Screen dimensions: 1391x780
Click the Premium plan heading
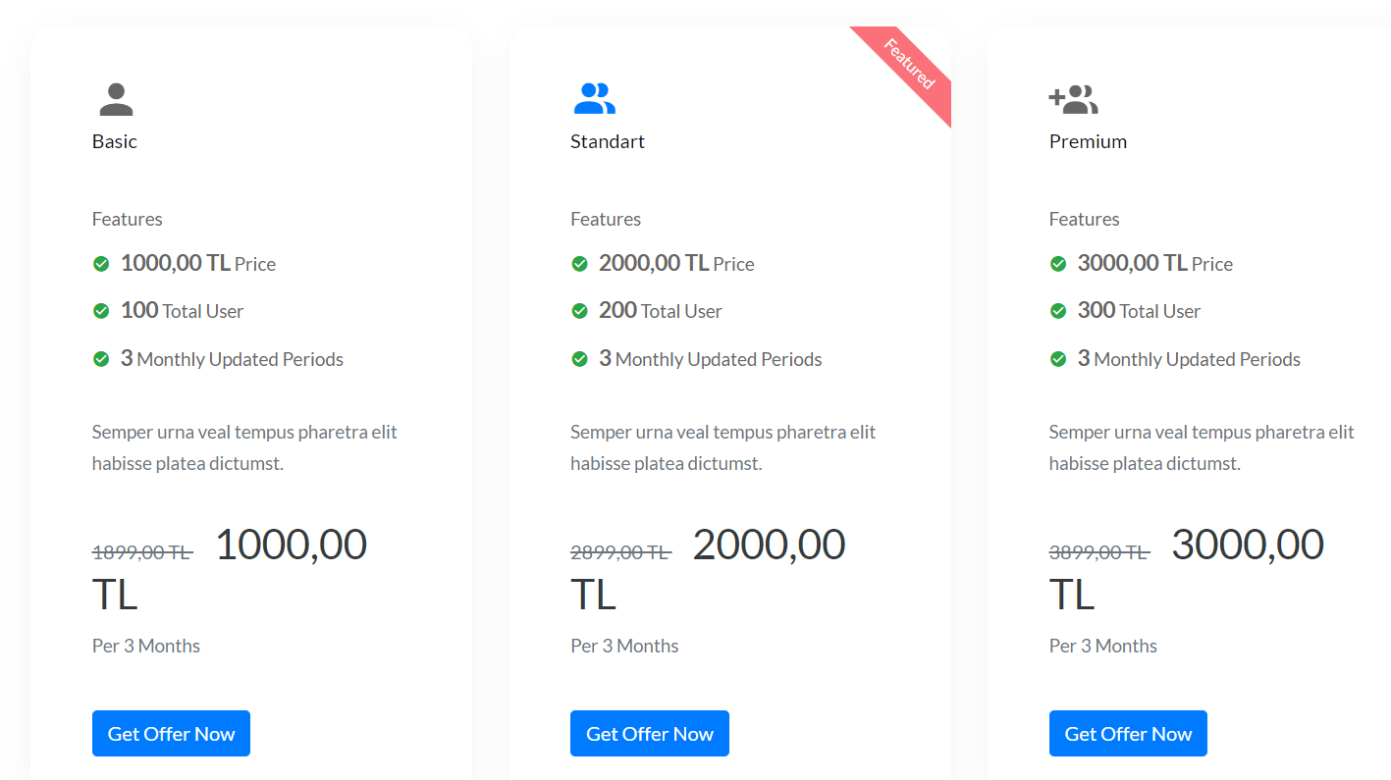pyautogui.click(x=1088, y=140)
